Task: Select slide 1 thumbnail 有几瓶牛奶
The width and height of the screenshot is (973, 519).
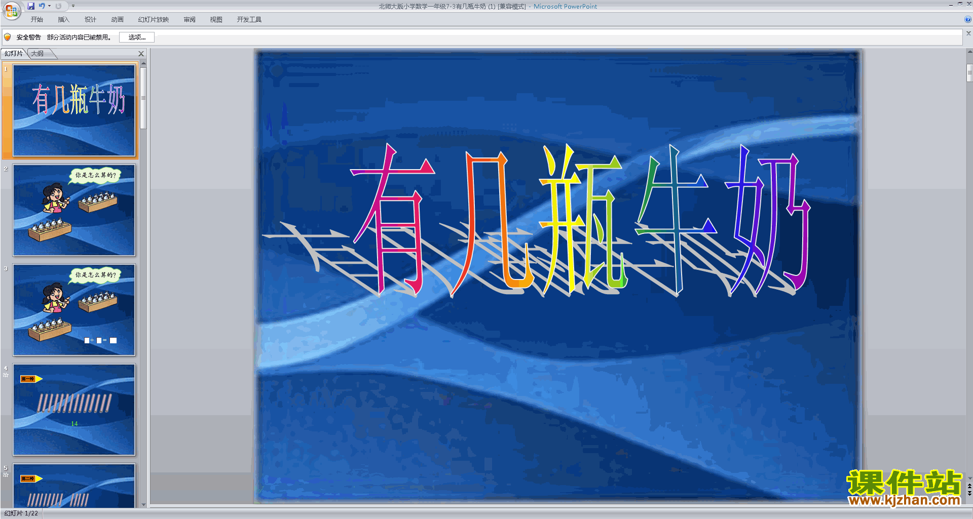Action: (x=74, y=110)
